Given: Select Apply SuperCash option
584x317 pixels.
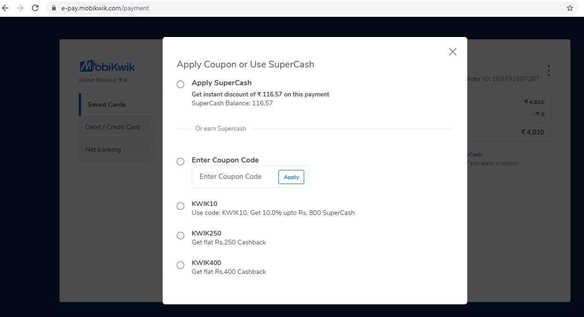Looking at the screenshot, I should (x=180, y=84).
